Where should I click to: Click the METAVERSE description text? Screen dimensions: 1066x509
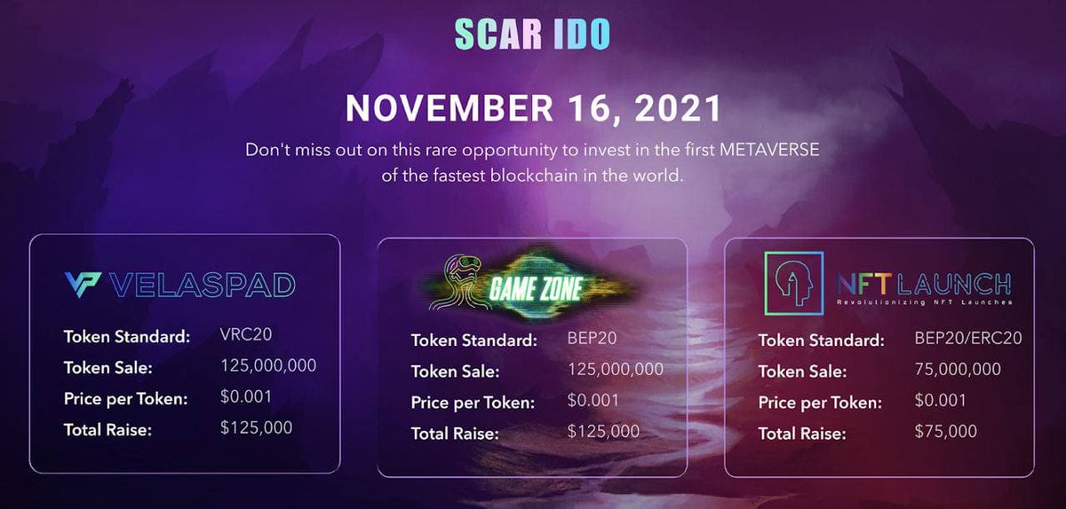coord(533,162)
